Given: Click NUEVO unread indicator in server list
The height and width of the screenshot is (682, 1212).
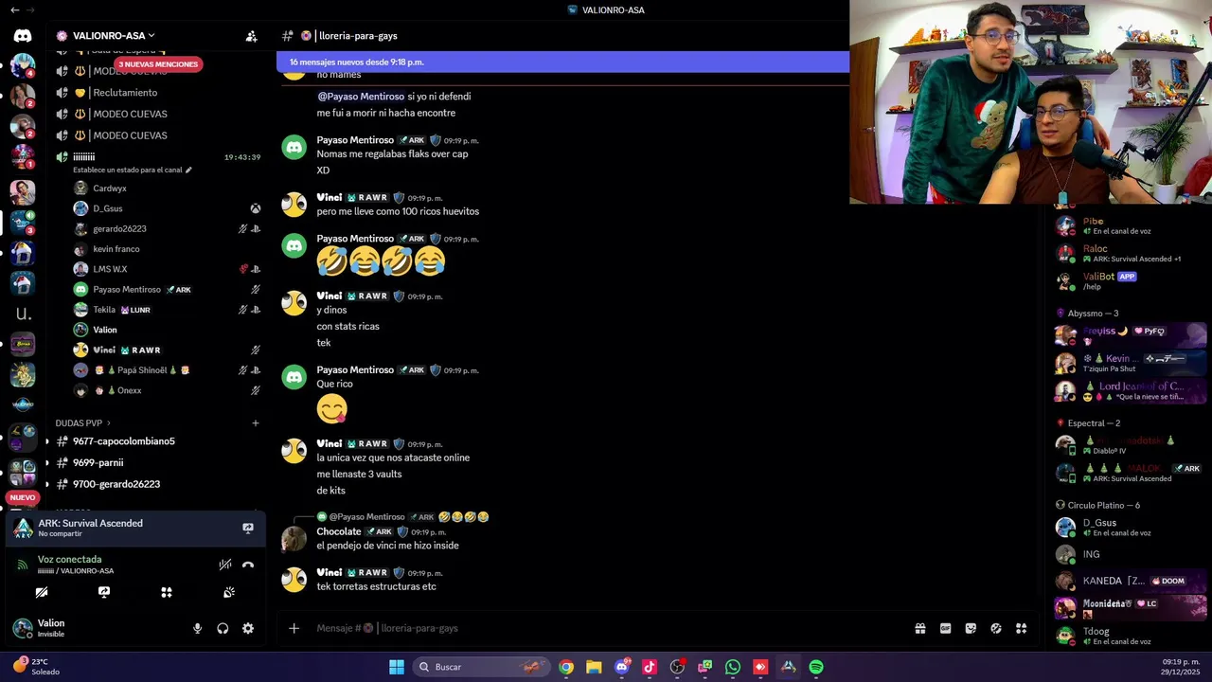Looking at the screenshot, I should 23,497.
